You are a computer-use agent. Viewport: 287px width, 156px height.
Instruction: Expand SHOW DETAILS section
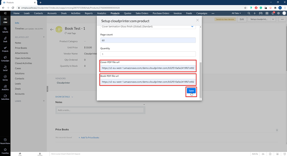pos(64,97)
